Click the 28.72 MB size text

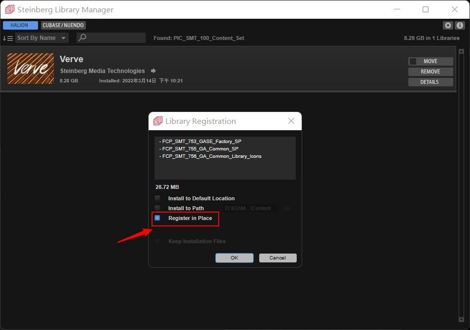167,187
